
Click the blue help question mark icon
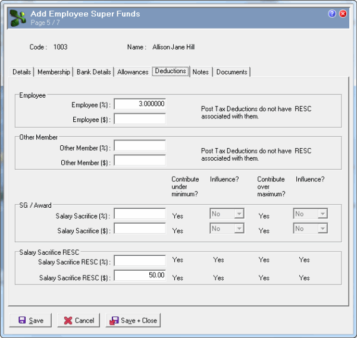coord(332,14)
